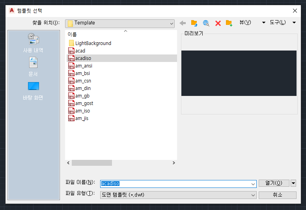The width and height of the screenshot is (306, 210).
Task: Click the up one level folder icon
Action: point(194,23)
